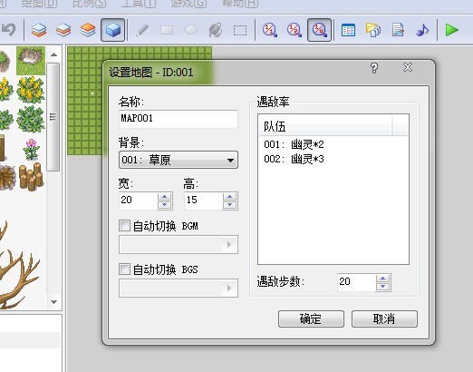Viewport: 473px width, 372px height.
Task: Start game test with green play arrow
Action: click(x=452, y=30)
